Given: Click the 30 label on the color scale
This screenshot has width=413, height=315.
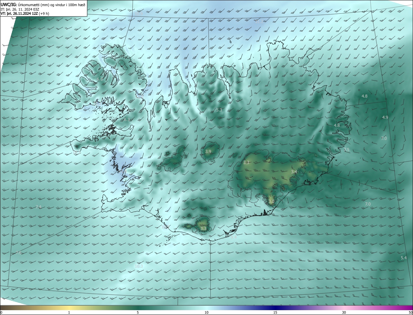Looking at the screenshot, I should pos(344,312).
